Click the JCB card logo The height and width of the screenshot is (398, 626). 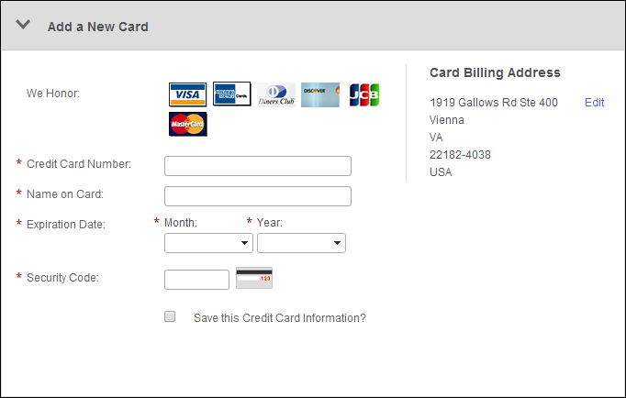pyautogui.click(x=364, y=94)
